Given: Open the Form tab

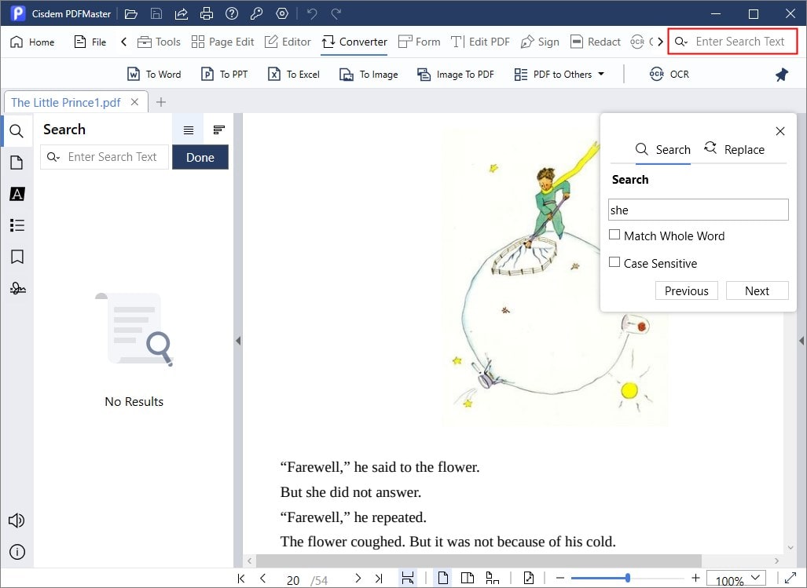Looking at the screenshot, I should (x=420, y=42).
